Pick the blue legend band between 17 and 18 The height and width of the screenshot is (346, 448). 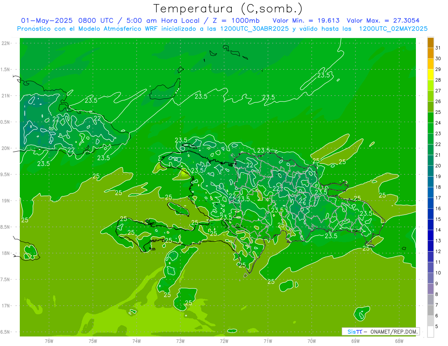click(430, 193)
